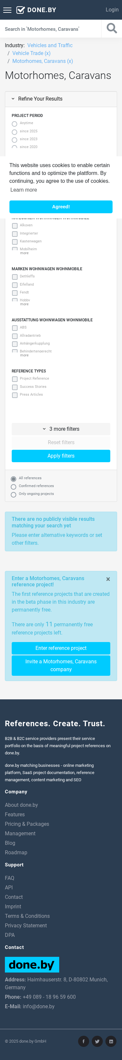Close the reference project notice
Screen dimensions: 122x1060
click(108, 579)
